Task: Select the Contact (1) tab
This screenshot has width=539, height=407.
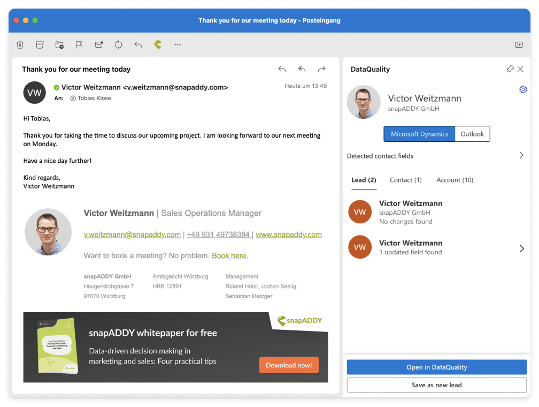Action: (x=406, y=180)
